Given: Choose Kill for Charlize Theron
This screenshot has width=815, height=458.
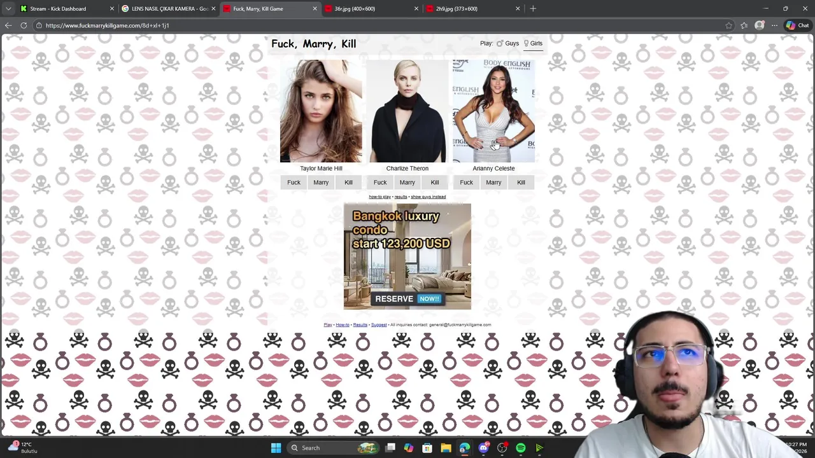Looking at the screenshot, I should pos(435,183).
